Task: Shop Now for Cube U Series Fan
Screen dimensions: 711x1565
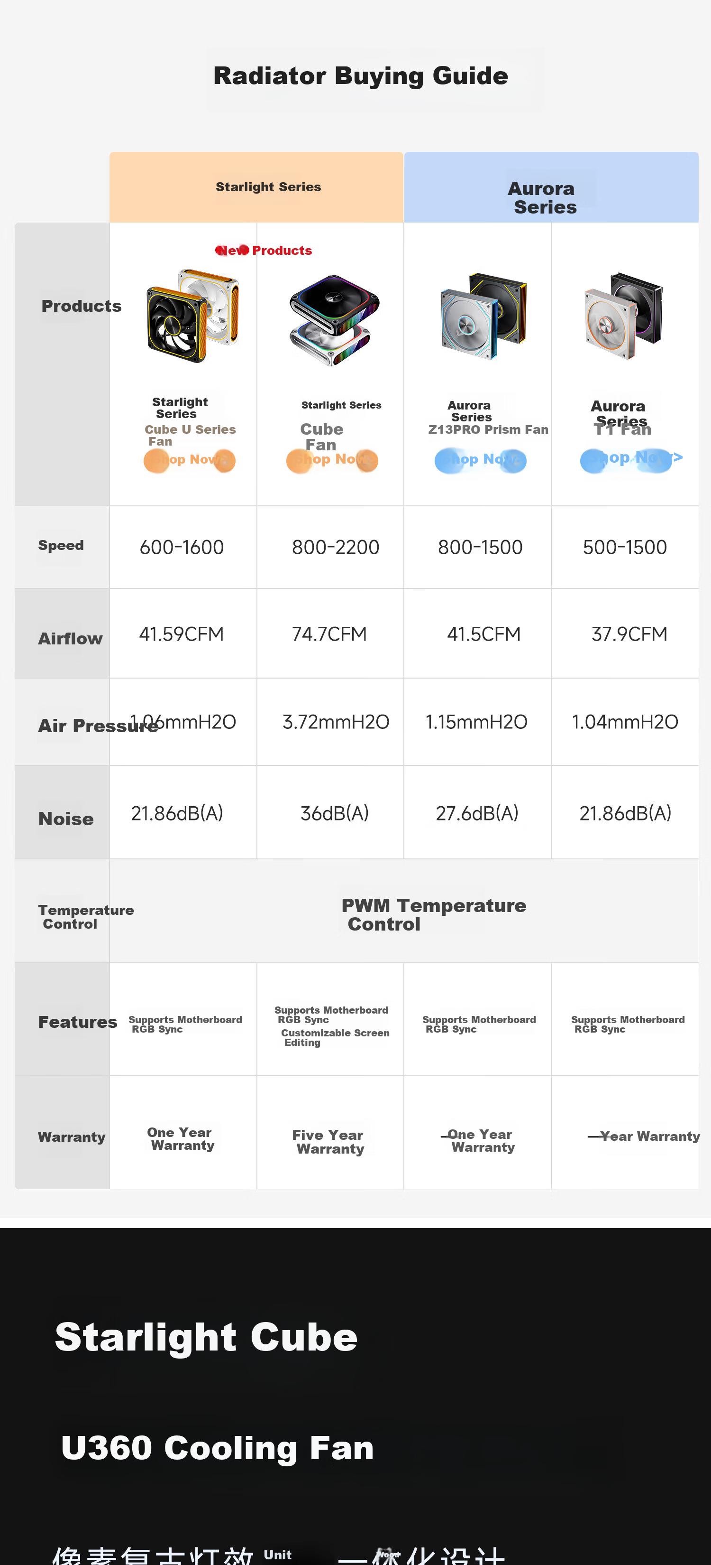Action: click(x=189, y=460)
